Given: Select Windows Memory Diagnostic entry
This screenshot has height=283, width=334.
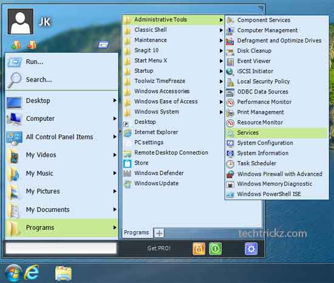Looking at the screenshot, I should click(276, 184).
